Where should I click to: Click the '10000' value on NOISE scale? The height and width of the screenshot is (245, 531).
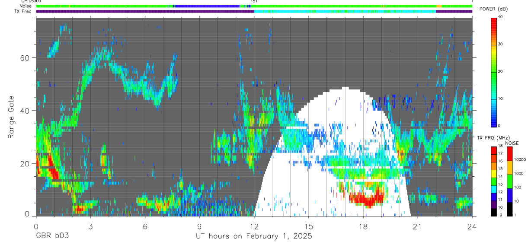[521, 161]
